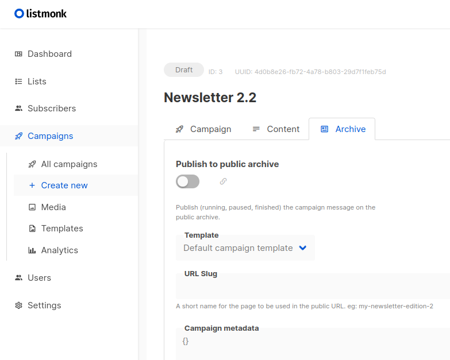Click the Template dropdown chevron arrow
This screenshot has width=450, height=360.
tap(302, 247)
